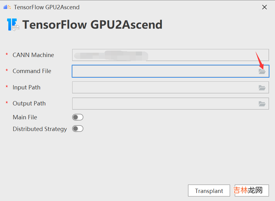Open the Input Path folder browser icon
This screenshot has width=275, height=201.
coord(262,88)
